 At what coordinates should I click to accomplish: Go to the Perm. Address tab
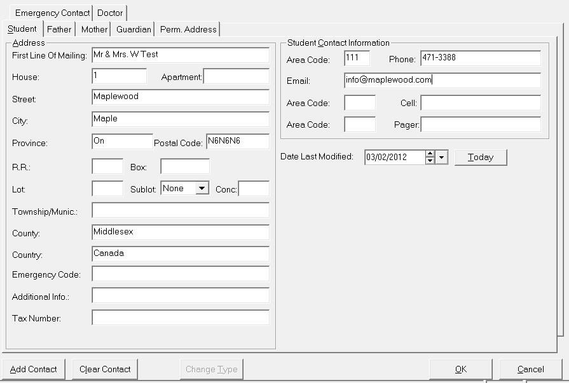tap(188, 29)
